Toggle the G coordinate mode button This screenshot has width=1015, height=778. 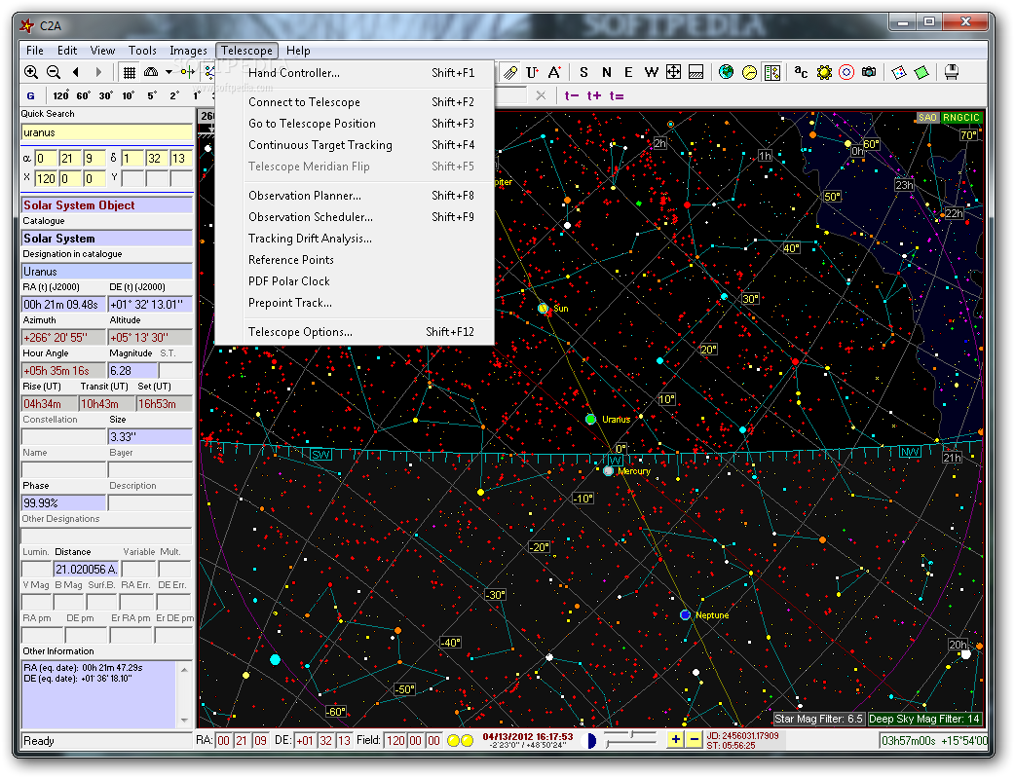(x=30, y=95)
